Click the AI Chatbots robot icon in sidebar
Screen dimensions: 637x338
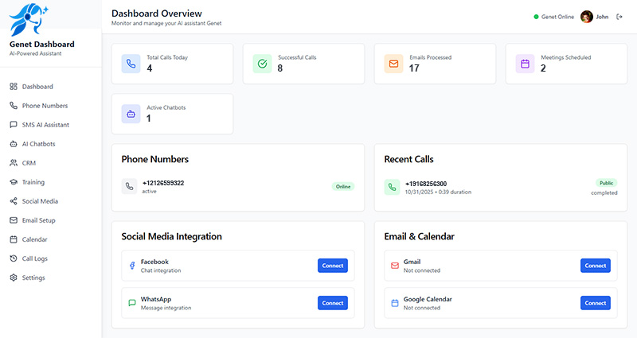click(x=14, y=144)
